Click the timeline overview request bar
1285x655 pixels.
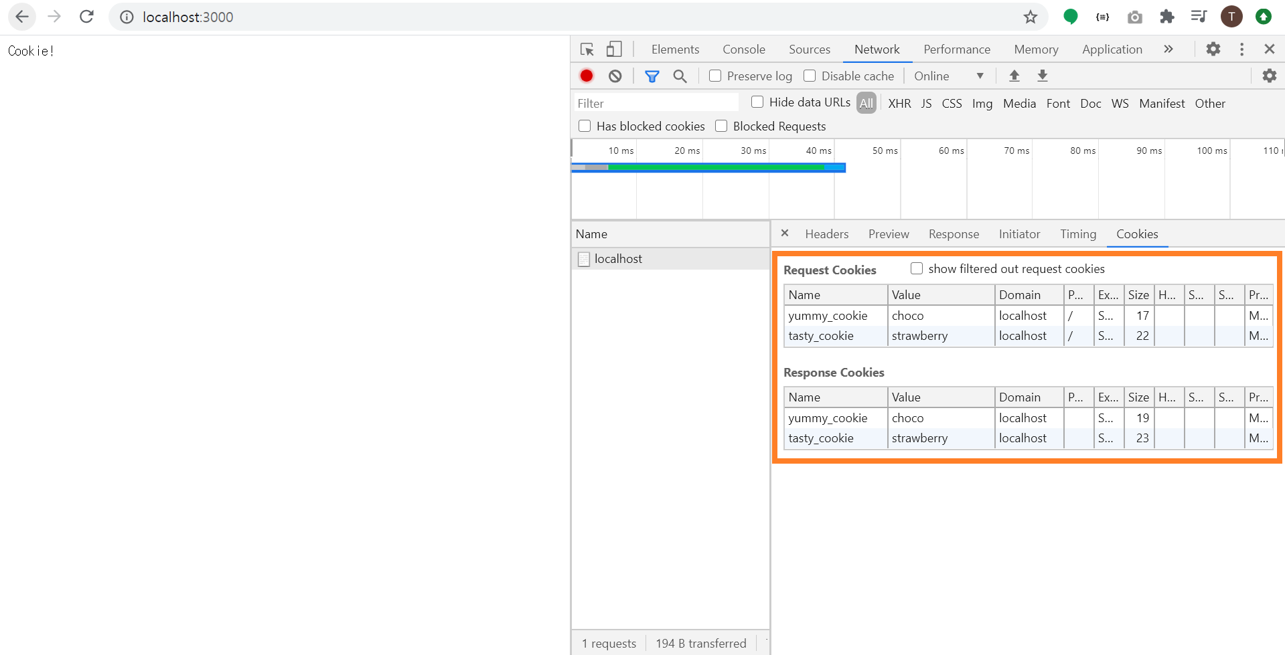tap(708, 167)
